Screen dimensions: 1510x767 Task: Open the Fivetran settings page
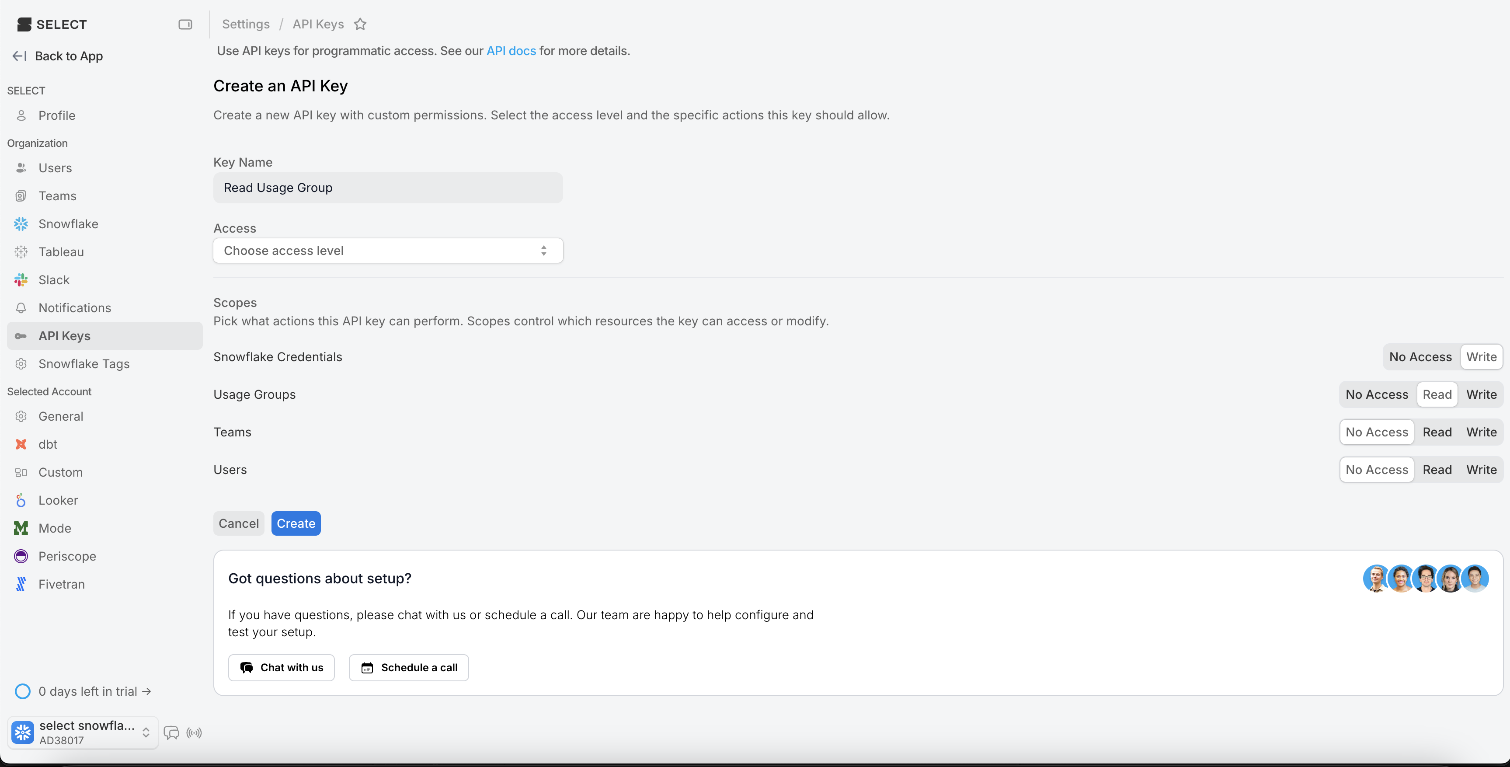click(62, 584)
